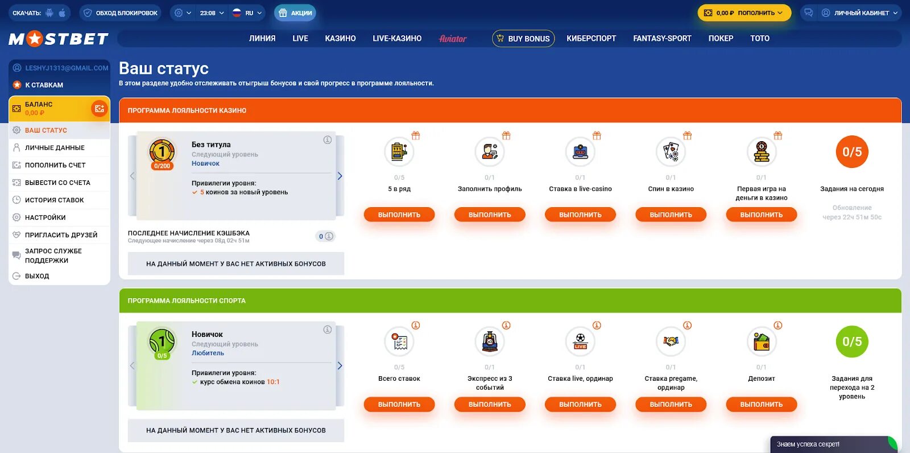
Task: Click Выполнить under Всего ставок
Action: coord(399,404)
